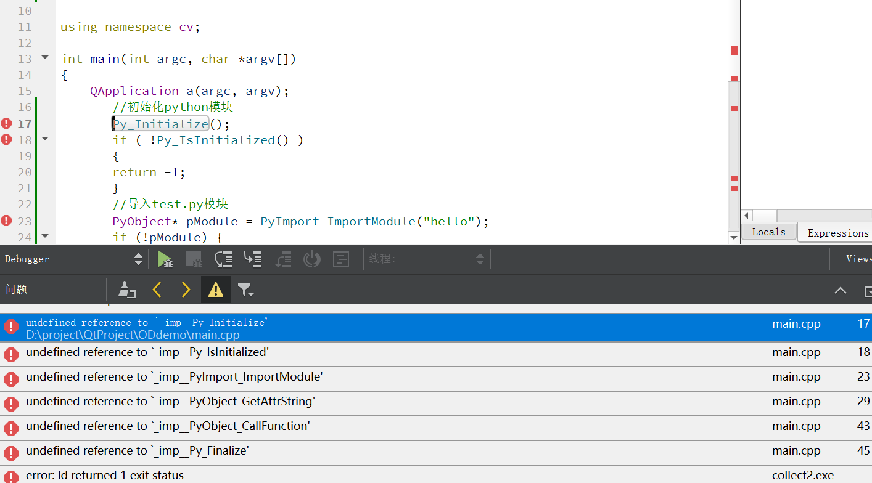The height and width of the screenshot is (483, 872).
Task: Collapse the issues pane with the up chevron
Action: 841,290
